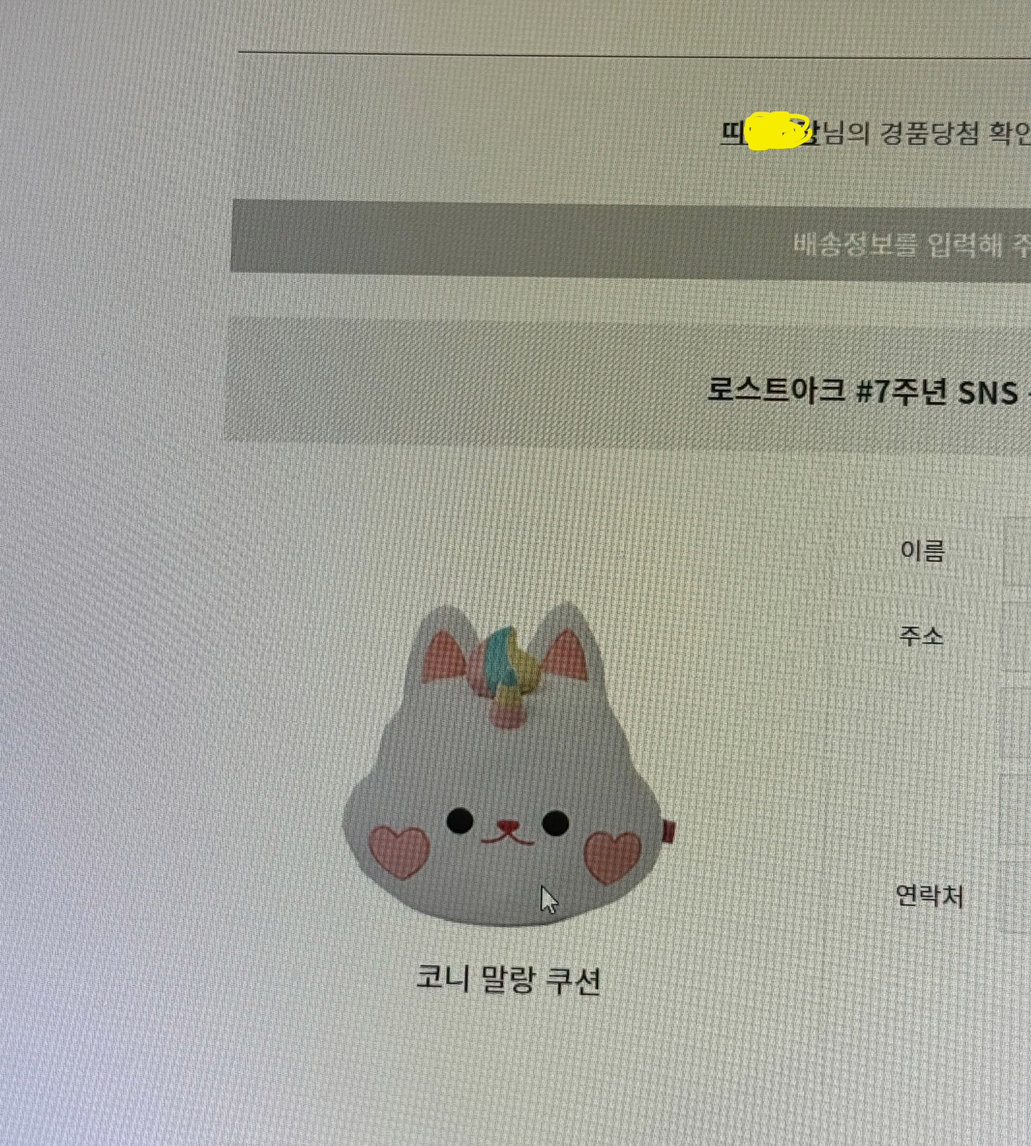Click the 연락처 field label

pyautogui.click(x=929, y=896)
